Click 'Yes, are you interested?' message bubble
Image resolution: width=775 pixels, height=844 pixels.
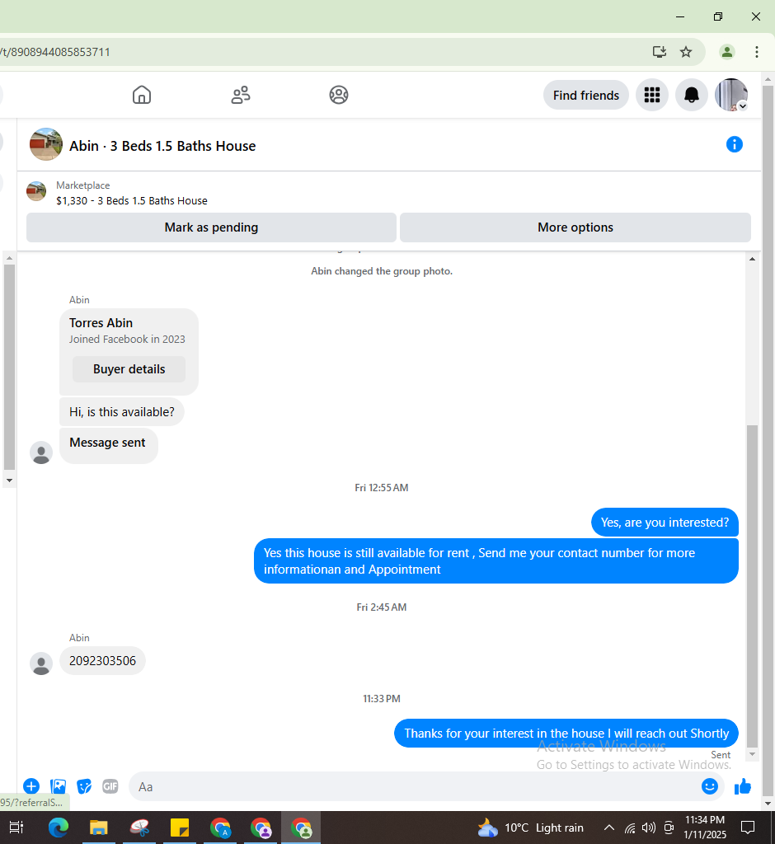tap(665, 522)
